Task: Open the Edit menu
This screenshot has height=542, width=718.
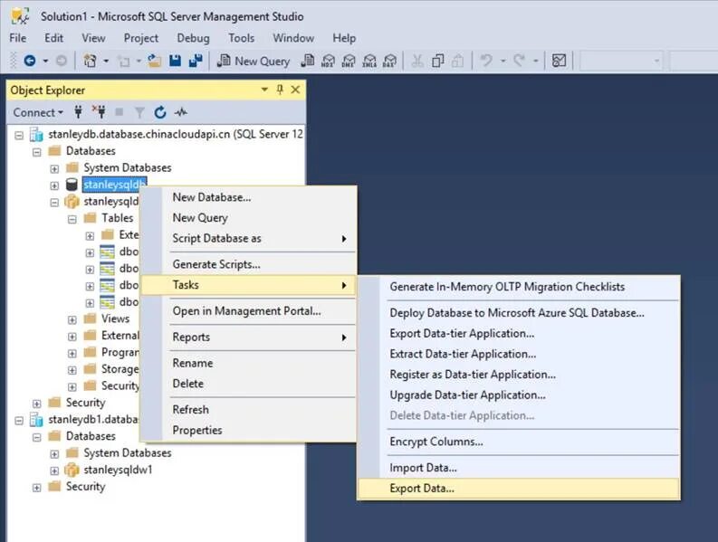Action: (x=53, y=38)
